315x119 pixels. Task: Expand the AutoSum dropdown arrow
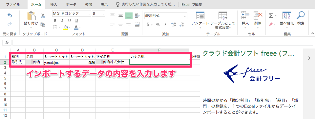[276, 16]
